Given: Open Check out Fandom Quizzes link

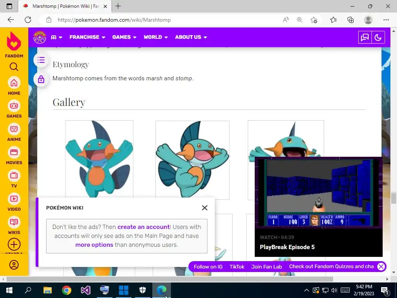Looking at the screenshot, I should pyautogui.click(x=331, y=266).
